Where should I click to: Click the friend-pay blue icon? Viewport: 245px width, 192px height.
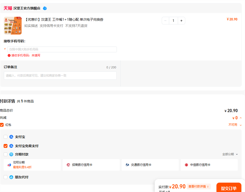(x=11, y=177)
